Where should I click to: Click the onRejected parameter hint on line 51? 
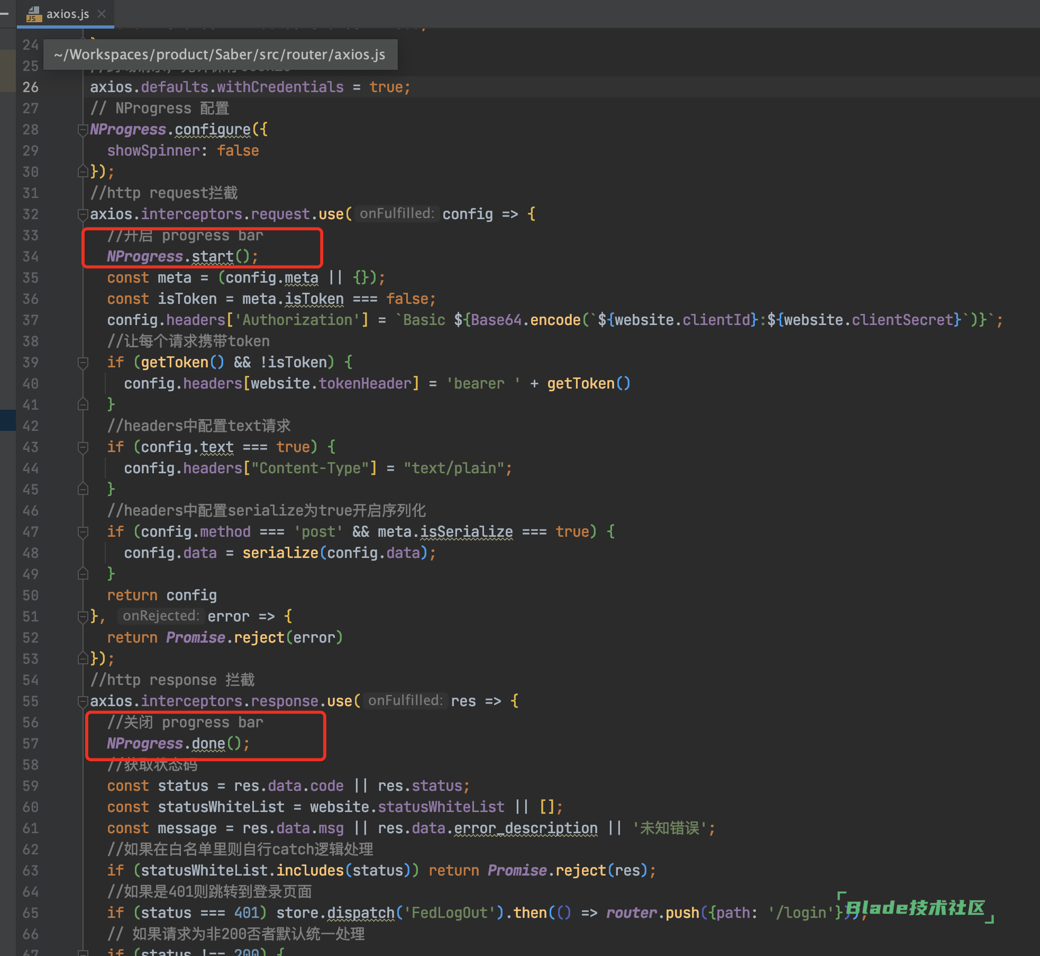point(160,616)
